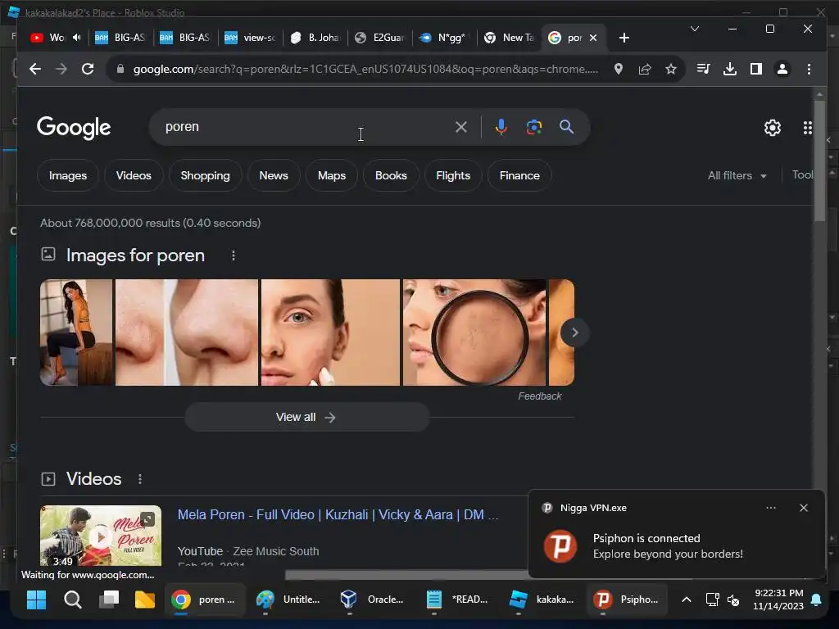Click the page vertical scrollbar thumb
839x629 pixels.
point(819,161)
